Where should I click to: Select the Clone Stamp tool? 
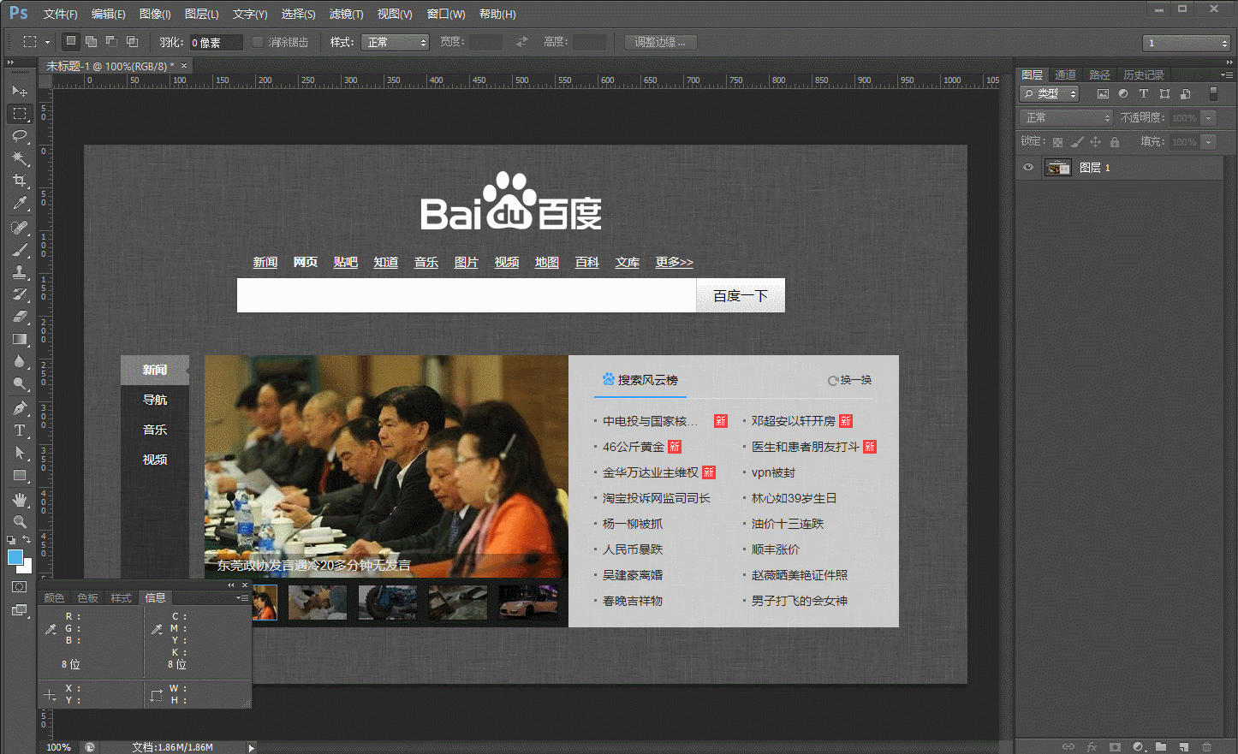[20, 272]
